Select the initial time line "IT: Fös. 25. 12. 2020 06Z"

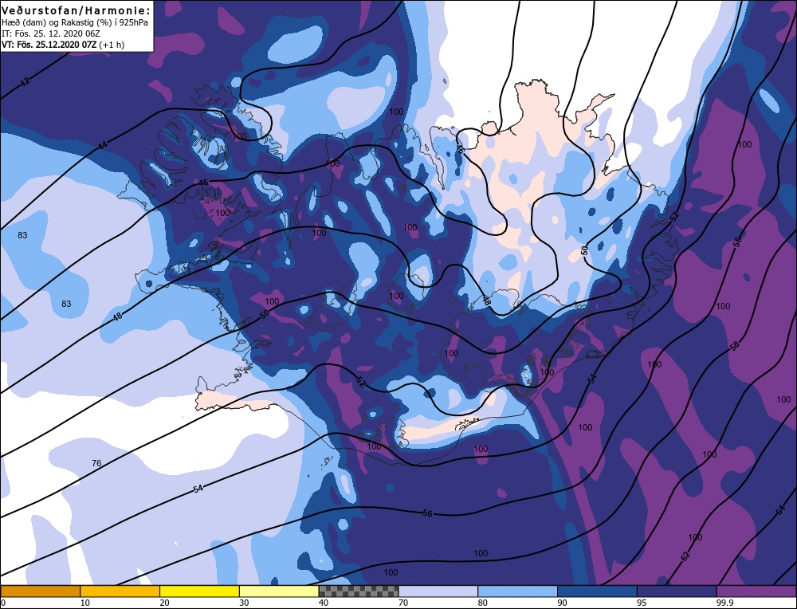(51, 33)
